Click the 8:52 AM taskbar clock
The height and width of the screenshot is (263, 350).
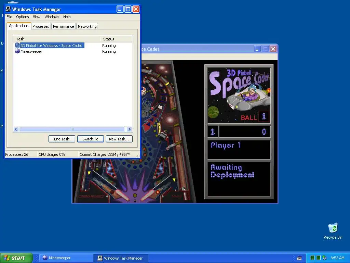(x=337, y=258)
